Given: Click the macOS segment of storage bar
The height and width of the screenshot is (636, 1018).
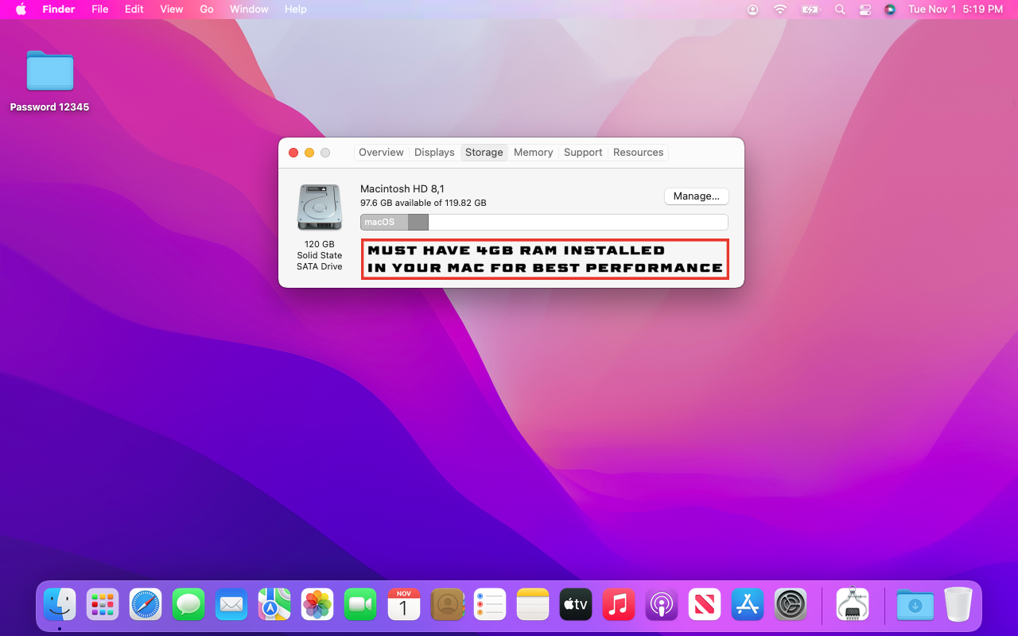Looking at the screenshot, I should coord(384,222).
